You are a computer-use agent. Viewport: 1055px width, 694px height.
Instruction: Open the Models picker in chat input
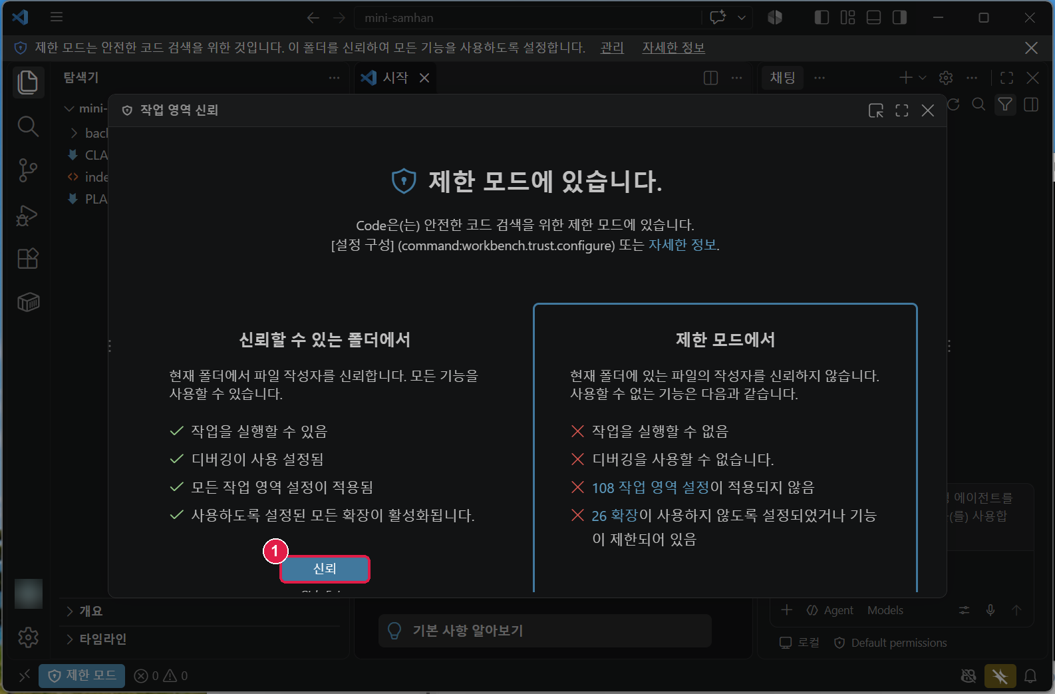click(x=885, y=610)
